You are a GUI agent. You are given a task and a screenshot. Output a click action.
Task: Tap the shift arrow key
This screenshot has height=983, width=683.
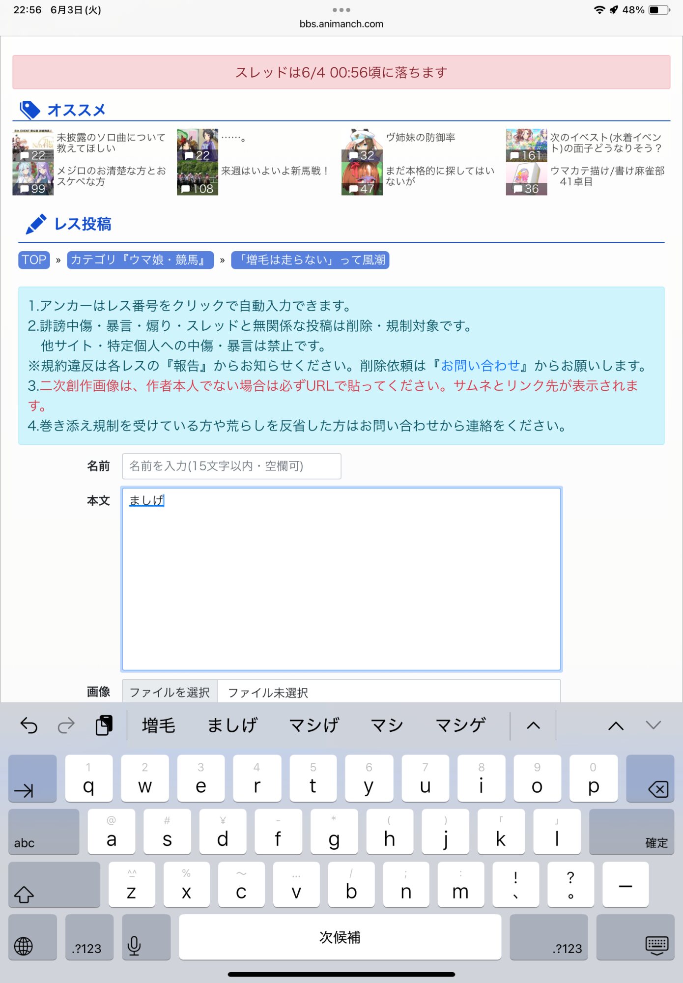pyautogui.click(x=54, y=885)
